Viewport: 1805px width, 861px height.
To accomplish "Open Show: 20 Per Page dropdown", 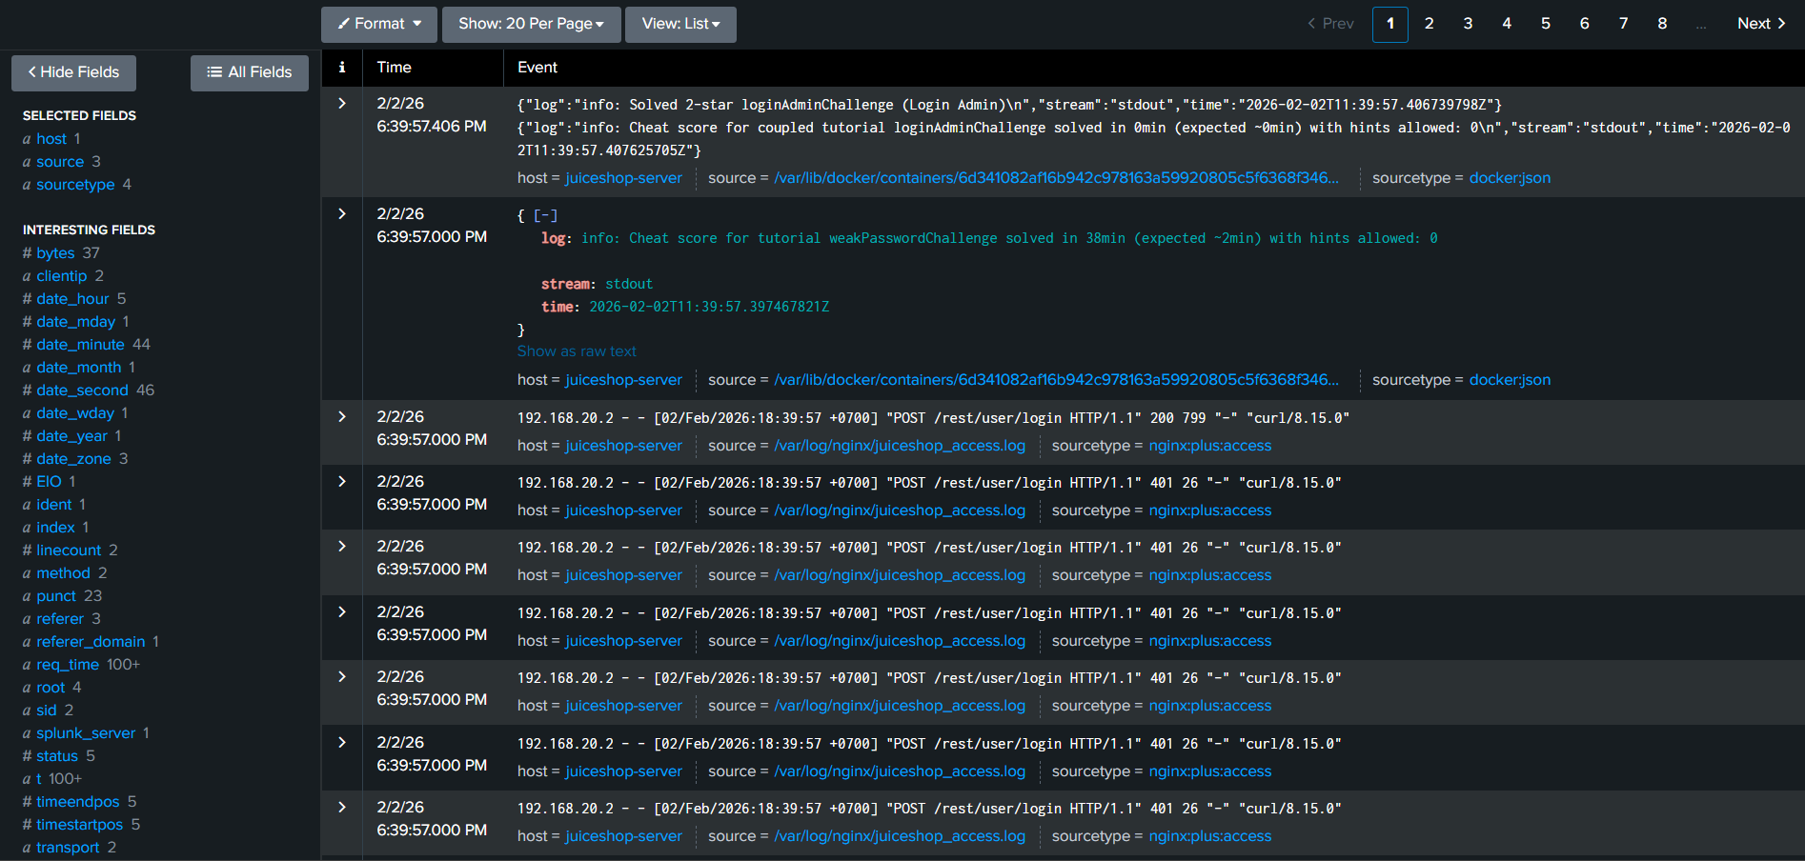I will coord(531,24).
